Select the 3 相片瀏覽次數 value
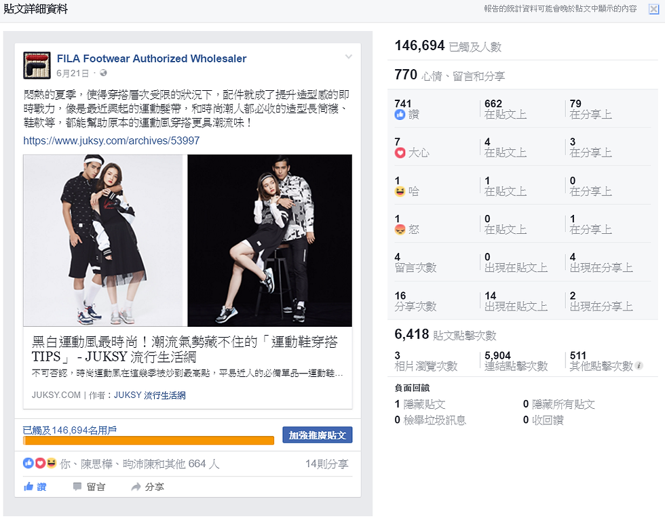The width and height of the screenshot is (665, 518). [426, 361]
